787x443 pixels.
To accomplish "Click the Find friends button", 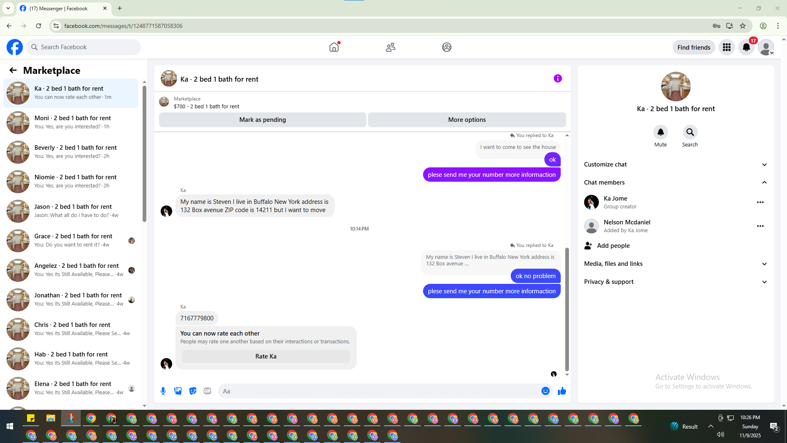I will tap(694, 47).
